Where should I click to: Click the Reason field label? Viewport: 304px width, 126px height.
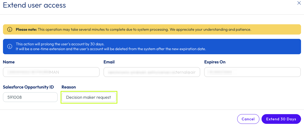(69, 87)
